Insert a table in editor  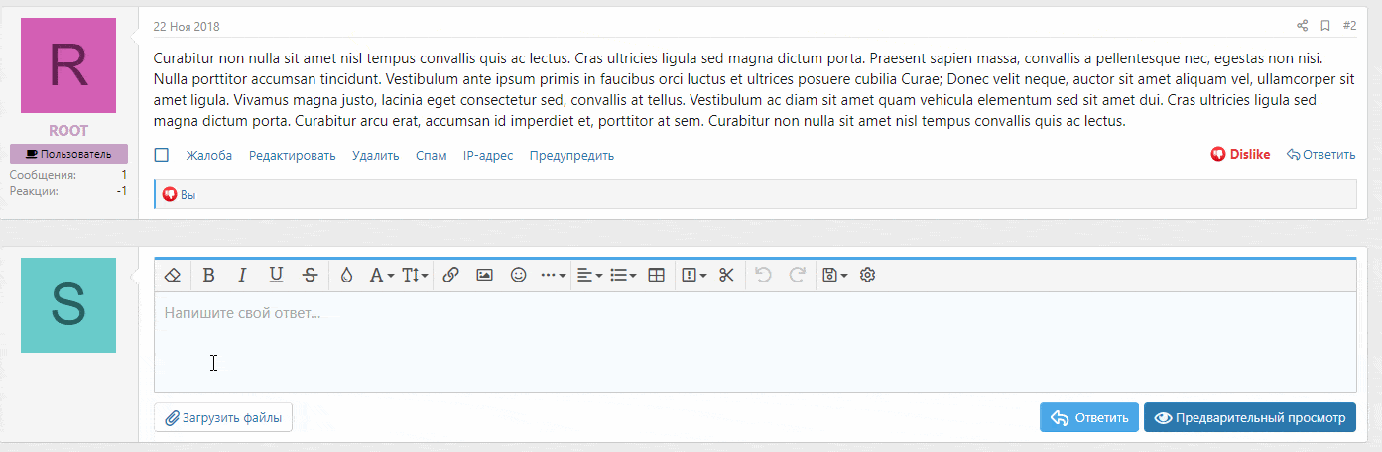(x=656, y=276)
